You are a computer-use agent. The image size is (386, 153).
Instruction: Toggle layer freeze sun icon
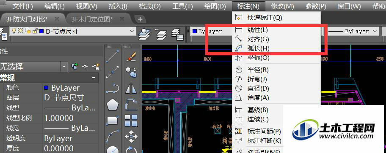20,31
